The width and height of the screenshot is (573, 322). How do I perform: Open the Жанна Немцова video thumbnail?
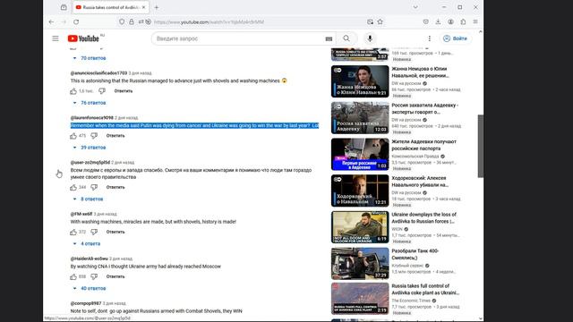click(x=360, y=81)
